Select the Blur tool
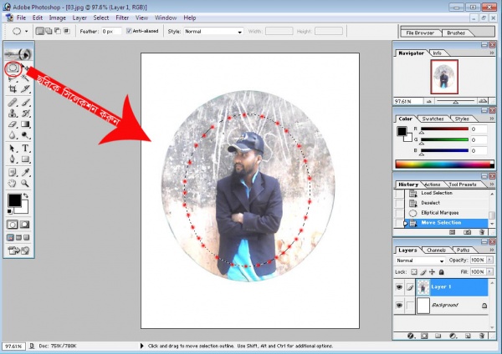The image size is (502, 354). (13, 135)
